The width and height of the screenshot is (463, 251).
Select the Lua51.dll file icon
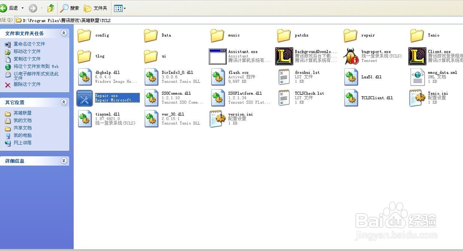pyautogui.click(x=351, y=77)
